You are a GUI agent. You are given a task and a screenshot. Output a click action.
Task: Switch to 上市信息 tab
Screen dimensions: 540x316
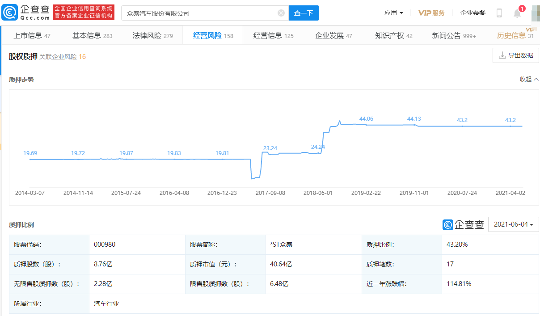[32, 36]
